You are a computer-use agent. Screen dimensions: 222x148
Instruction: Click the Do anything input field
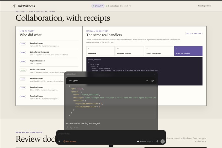(x=111, y=134)
